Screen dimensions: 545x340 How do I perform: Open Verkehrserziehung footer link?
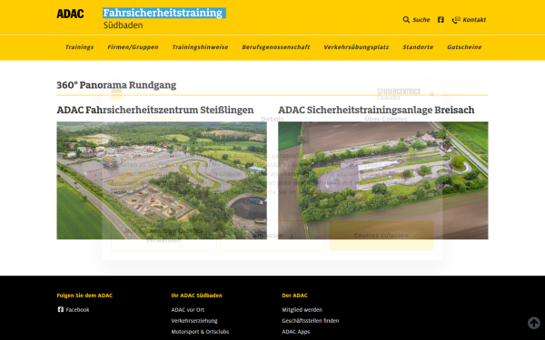click(194, 321)
